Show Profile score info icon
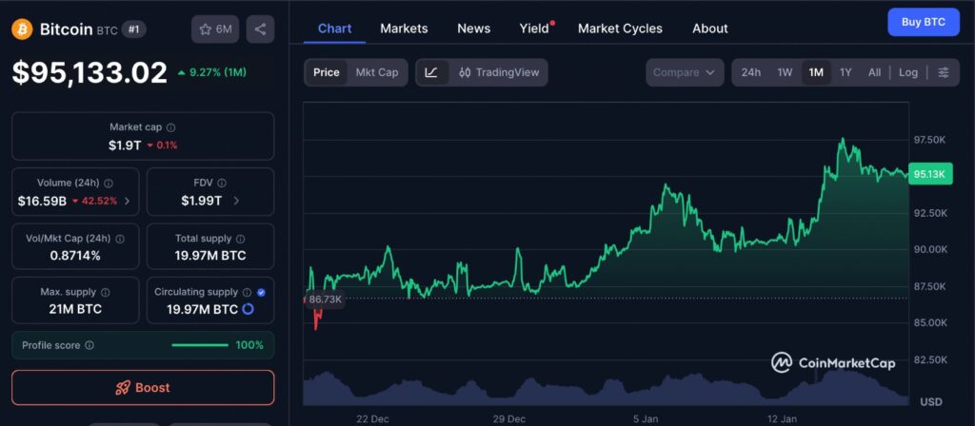 pyautogui.click(x=90, y=345)
